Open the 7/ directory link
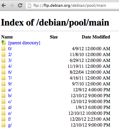The image size is (119, 128). coord(10,78)
